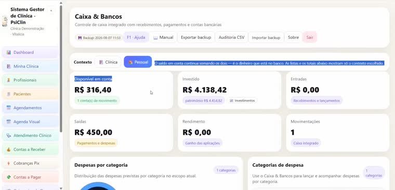Select Agenda Visual menu entry
Screen dimensions: 395x190
click(31, 122)
